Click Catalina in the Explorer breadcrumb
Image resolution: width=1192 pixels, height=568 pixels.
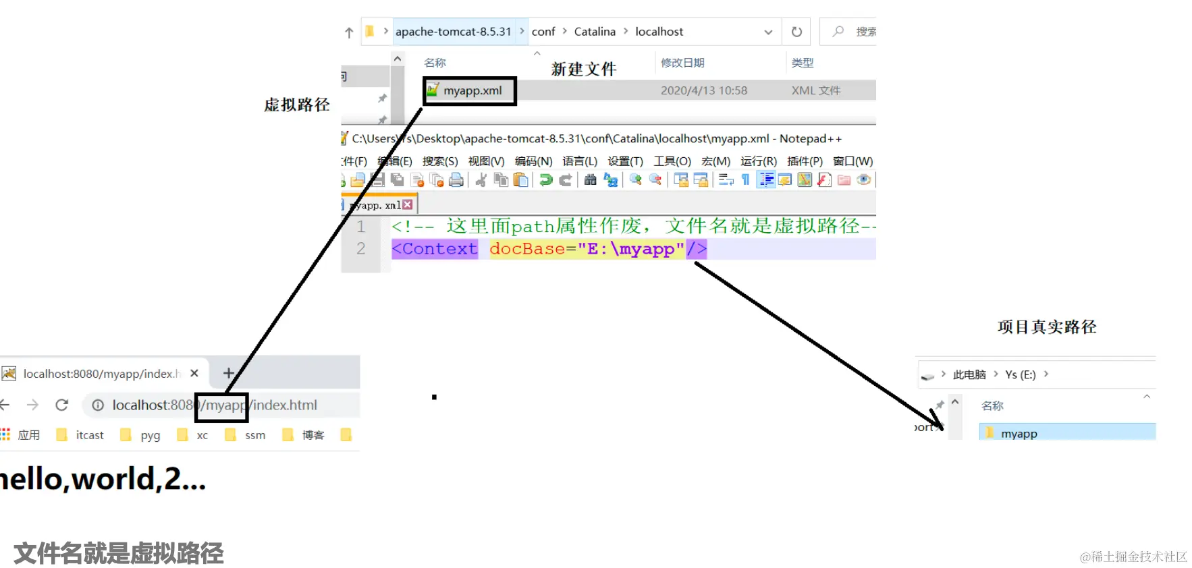(x=595, y=32)
